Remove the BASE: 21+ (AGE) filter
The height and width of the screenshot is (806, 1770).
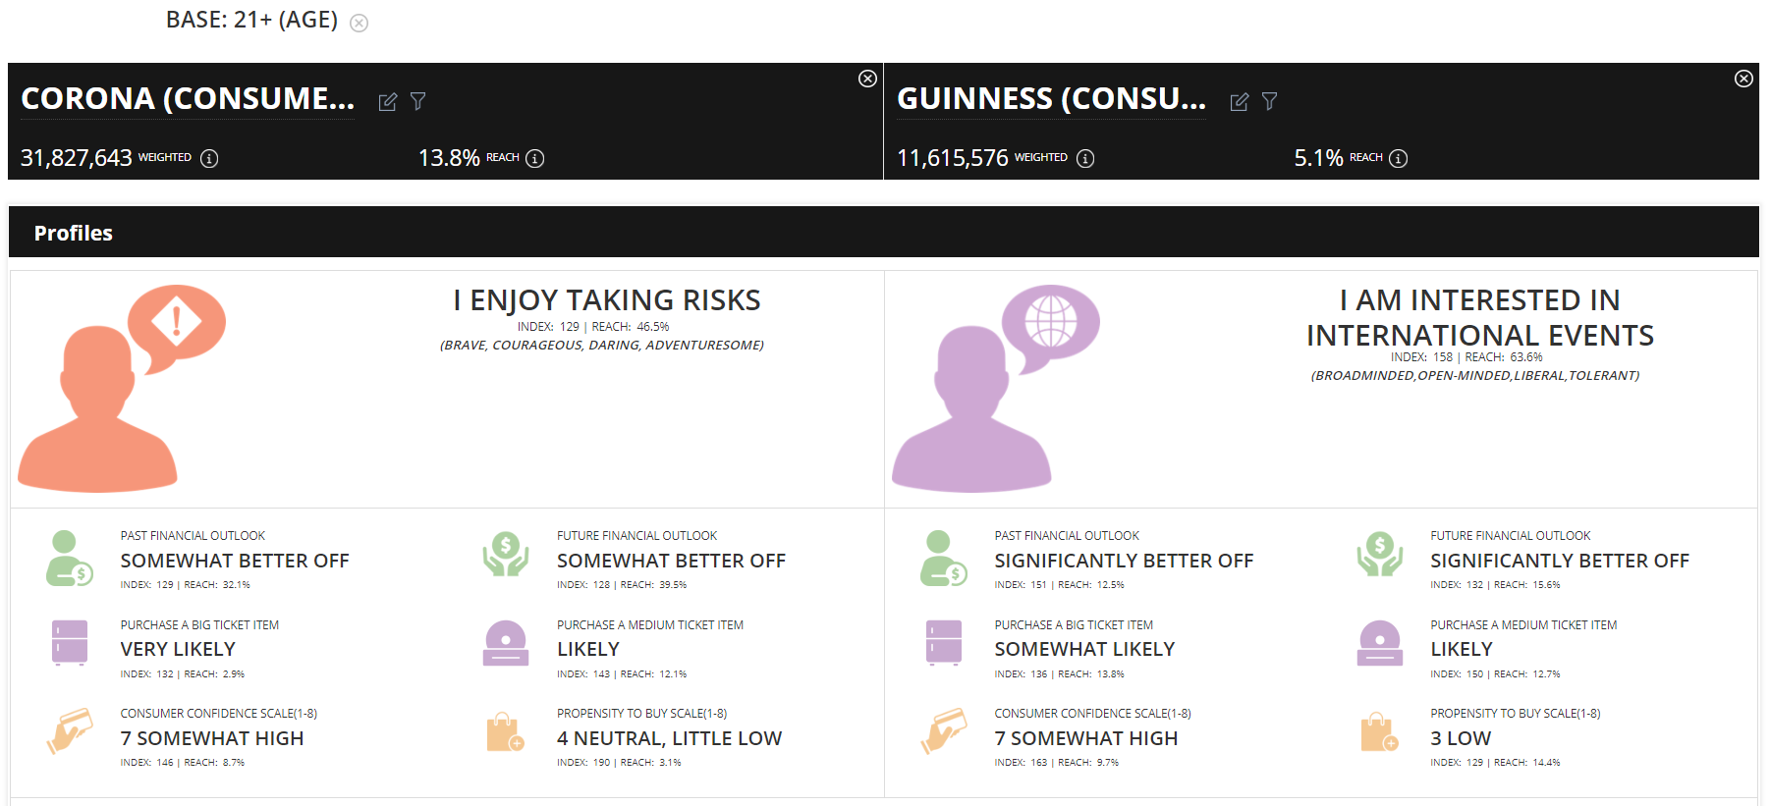point(360,24)
